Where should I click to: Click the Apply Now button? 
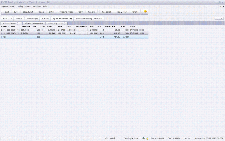122,12
